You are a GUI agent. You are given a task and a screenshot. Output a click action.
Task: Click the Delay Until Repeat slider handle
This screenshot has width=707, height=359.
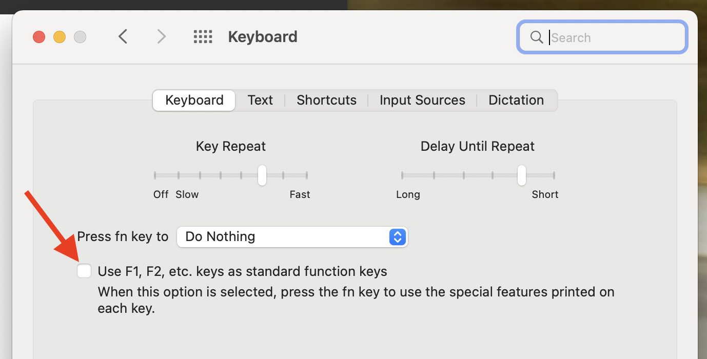[x=521, y=175]
